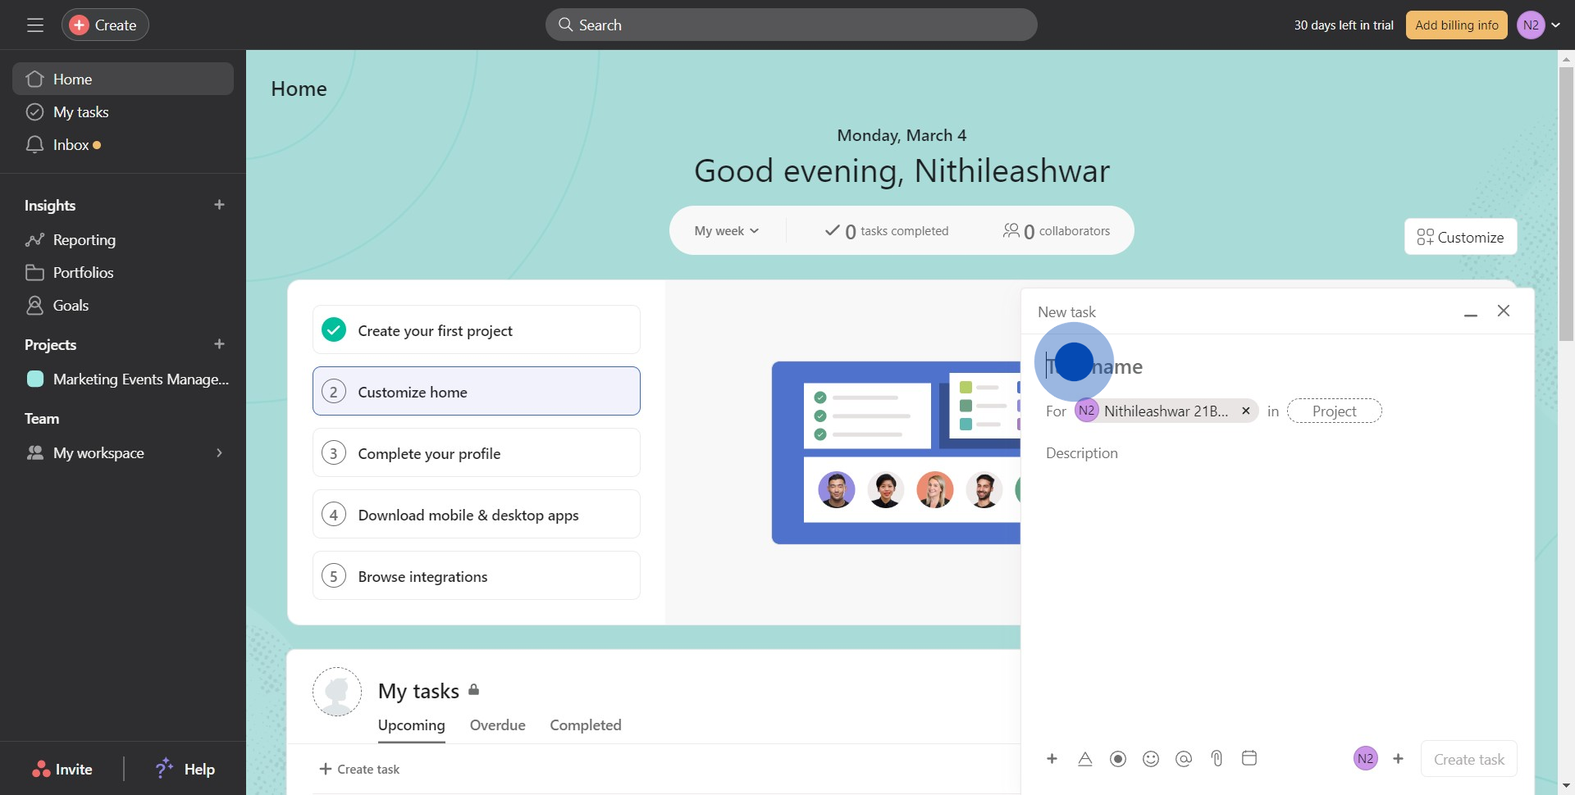Viewport: 1575px width, 795px height.
Task: Switch to the Completed tab
Action: (586, 725)
